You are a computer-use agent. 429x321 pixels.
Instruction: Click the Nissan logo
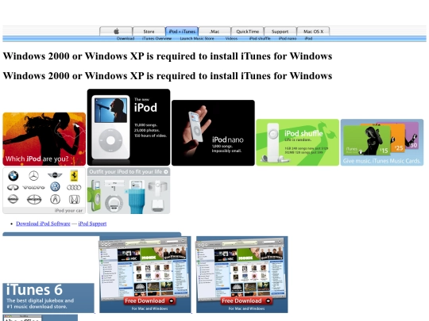click(x=13, y=199)
